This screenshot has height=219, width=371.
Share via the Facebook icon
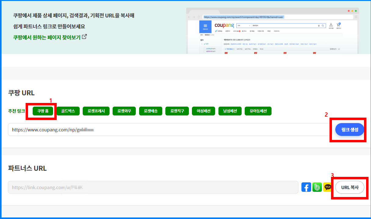[x=306, y=187]
